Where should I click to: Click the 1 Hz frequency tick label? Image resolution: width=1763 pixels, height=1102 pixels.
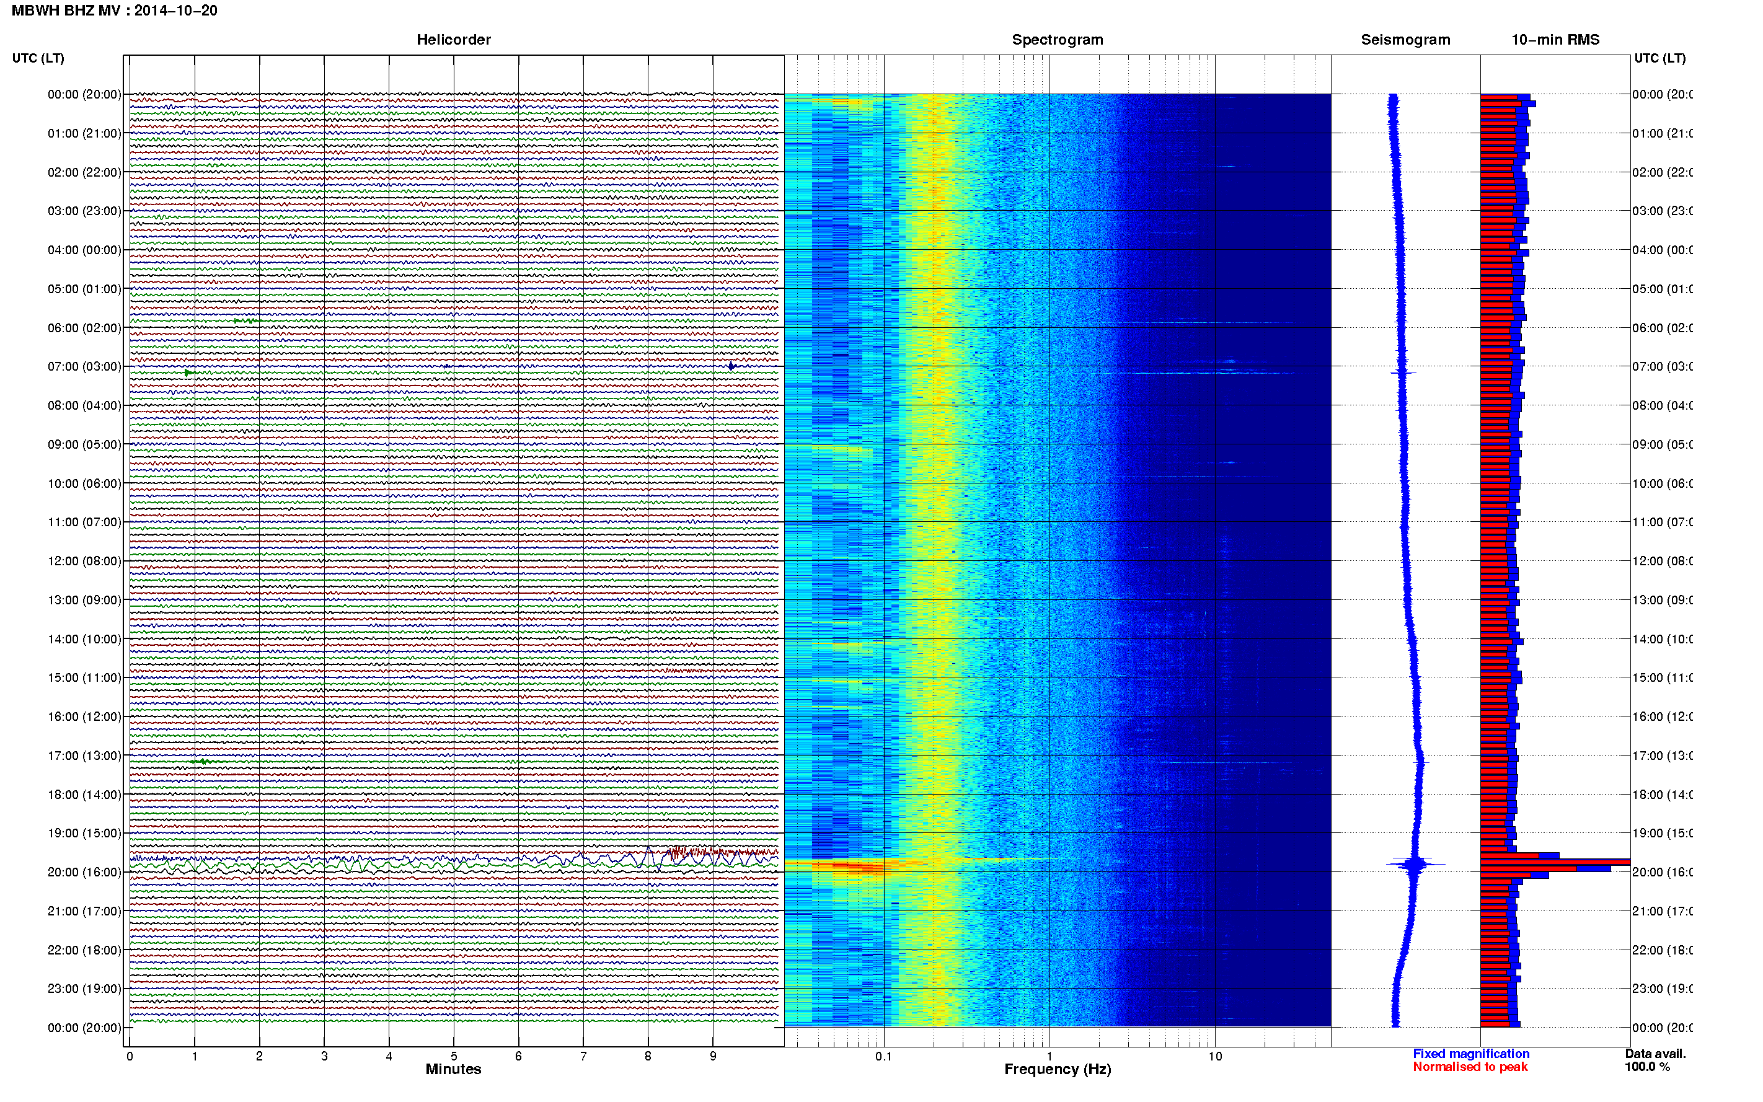[x=1049, y=1057]
